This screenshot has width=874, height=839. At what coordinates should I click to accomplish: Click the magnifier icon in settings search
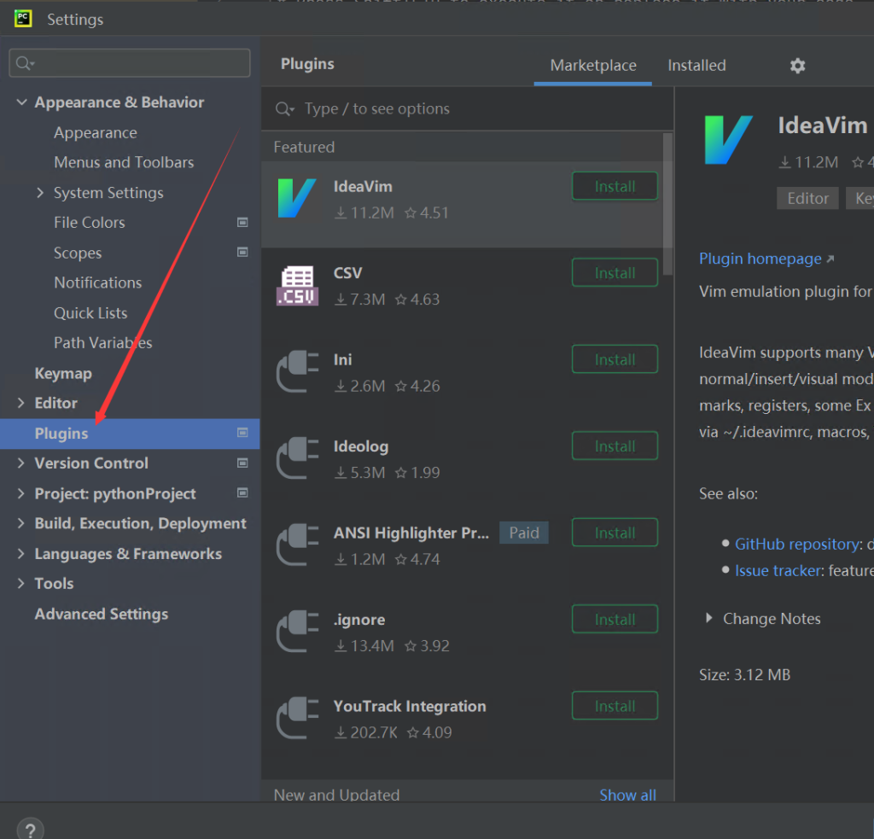[24, 63]
